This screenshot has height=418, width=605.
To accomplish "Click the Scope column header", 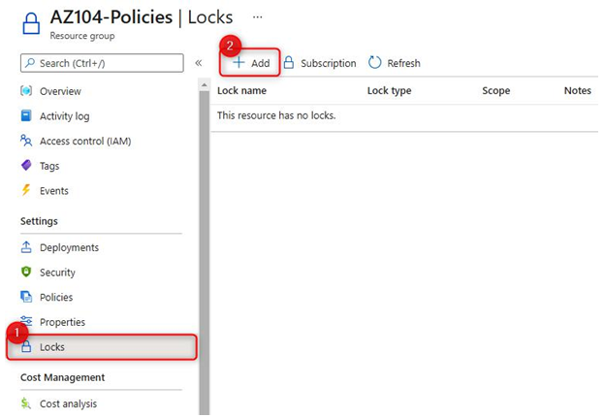I will [x=495, y=91].
